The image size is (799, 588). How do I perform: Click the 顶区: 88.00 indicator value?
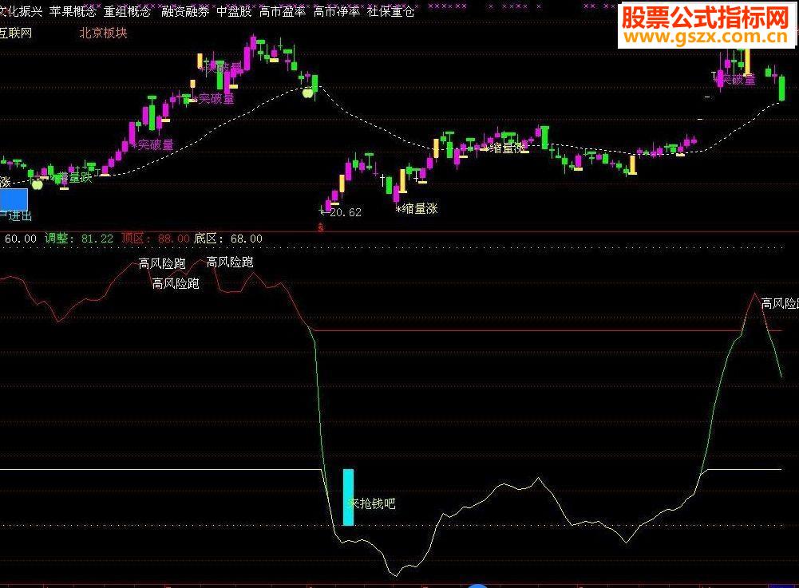pos(156,239)
